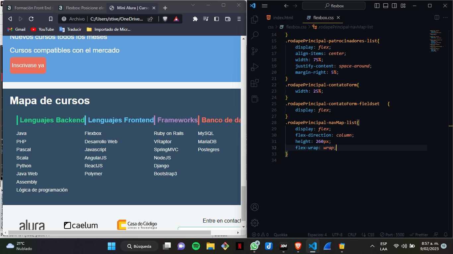
Task: Toggle the Brave sidebar panel
Action: pyautogui.click(x=217, y=19)
